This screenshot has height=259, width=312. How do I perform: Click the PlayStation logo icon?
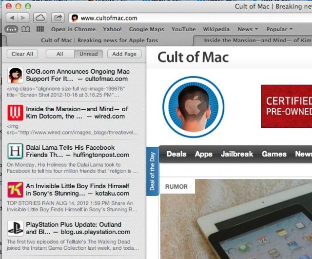(x=15, y=228)
